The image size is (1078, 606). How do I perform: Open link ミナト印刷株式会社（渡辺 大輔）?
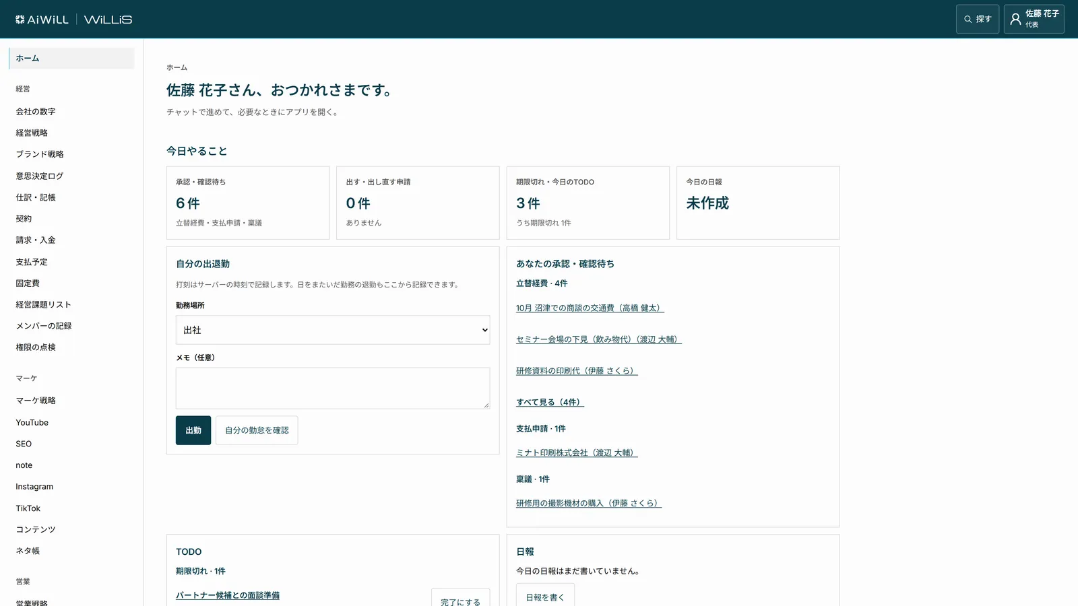(577, 453)
